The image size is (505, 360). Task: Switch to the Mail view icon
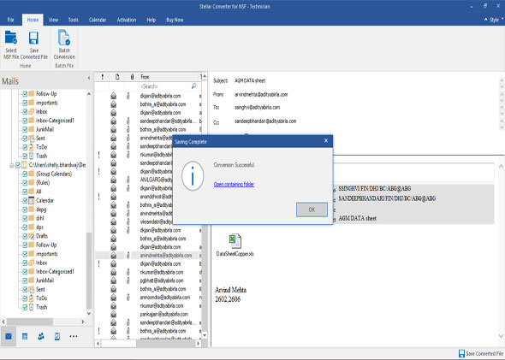(9, 336)
